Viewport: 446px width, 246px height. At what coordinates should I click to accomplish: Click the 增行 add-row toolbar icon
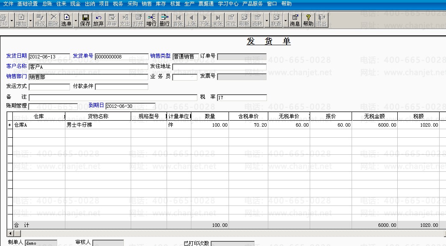(x=151, y=20)
